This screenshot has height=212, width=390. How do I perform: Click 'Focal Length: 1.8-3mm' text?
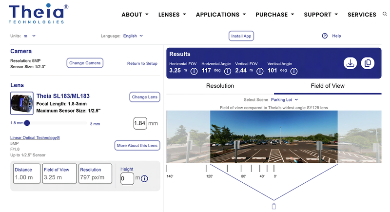(x=61, y=104)
